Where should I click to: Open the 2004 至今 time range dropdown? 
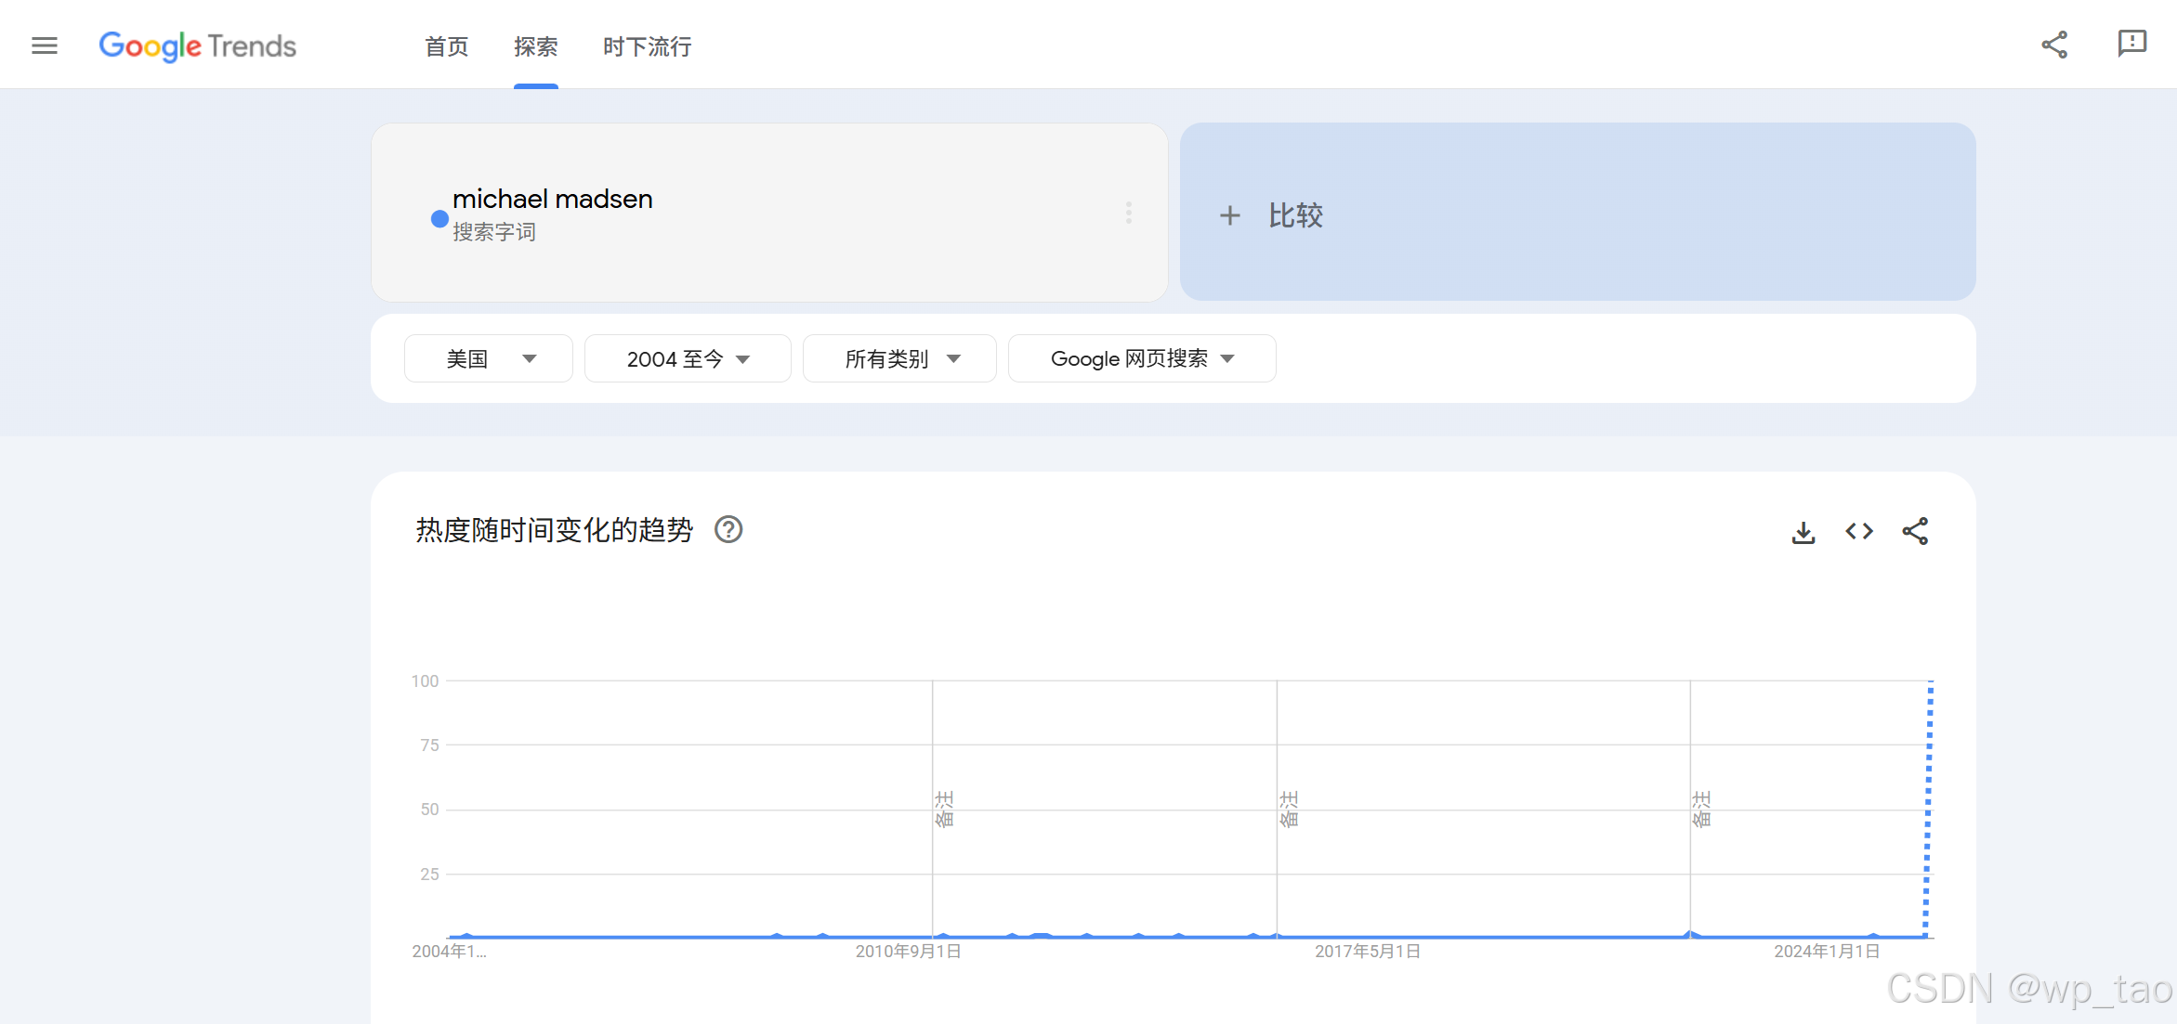point(688,358)
